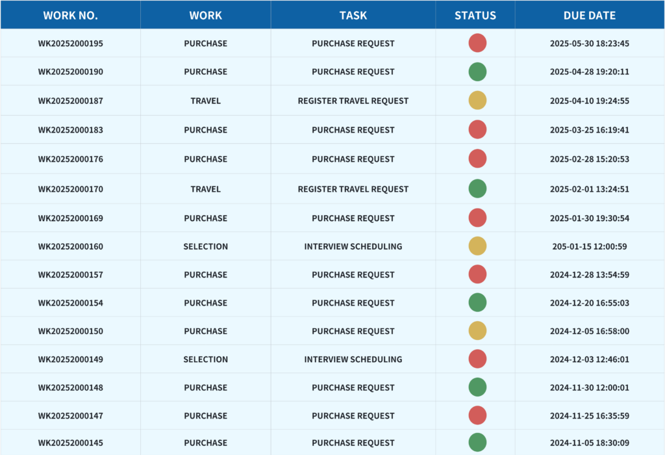Screen dimensions: 665x455
Task: Select green status indicator for WK20252000170
Action: (477, 189)
